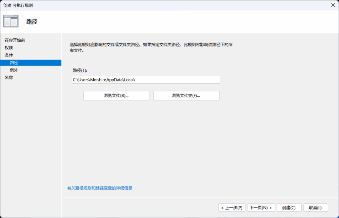Advance with the "下一页(N) >" button
The height and width of the screenshot is (218, 339).
(261, 207)
